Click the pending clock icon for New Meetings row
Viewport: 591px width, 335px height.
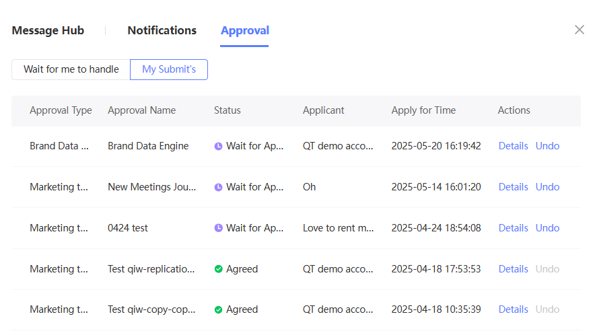click(x=218, y=187)
